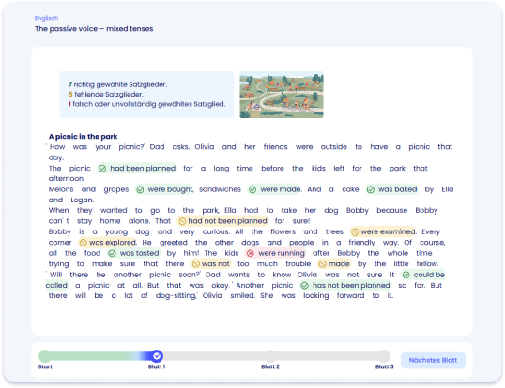Click the yellow icon beside 'made'

click(322, 264)
